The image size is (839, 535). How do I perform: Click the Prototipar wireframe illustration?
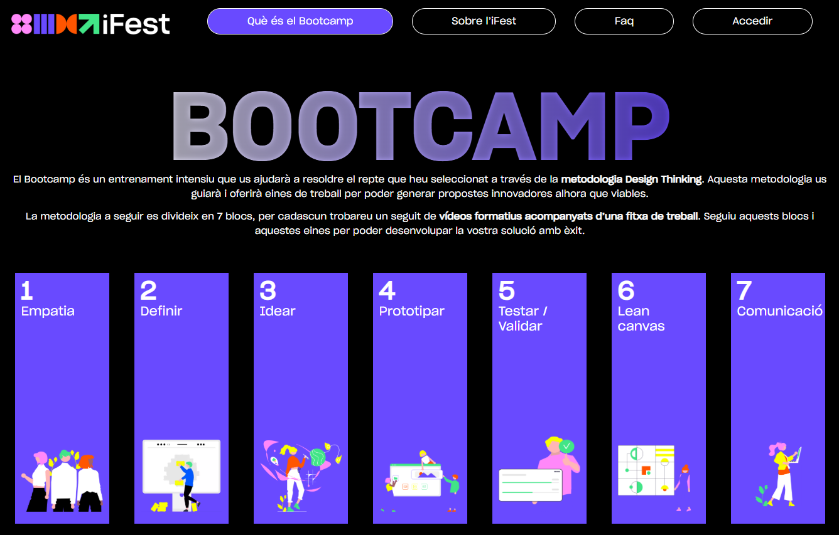click(x=419, y=480)
